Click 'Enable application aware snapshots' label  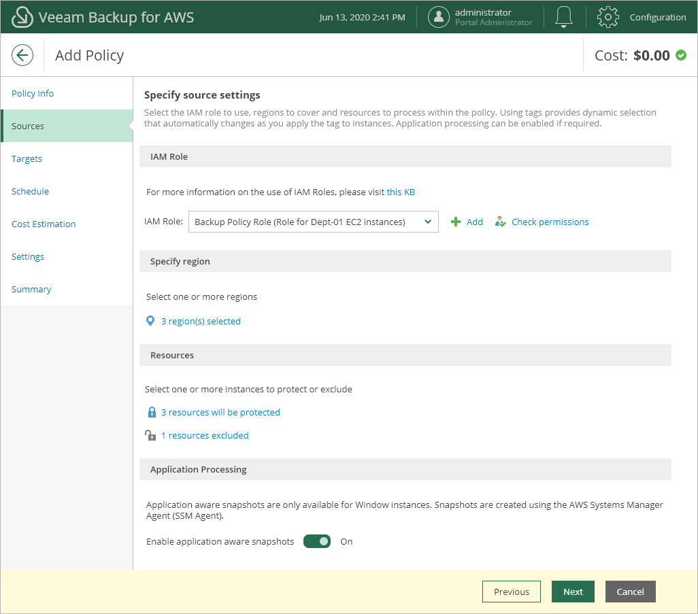pyautogui.click(x=220, y=541)
